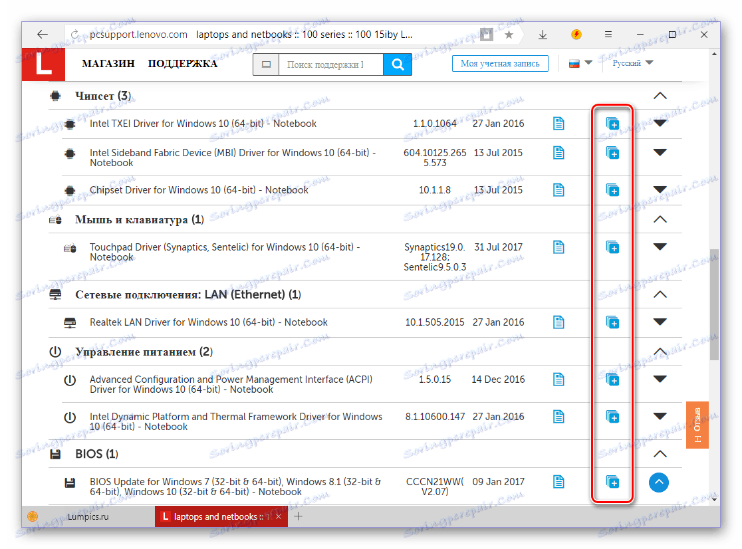Click the browser back arrow
The width and height of the screenshot is (742, 549).
tap(43, 34)
